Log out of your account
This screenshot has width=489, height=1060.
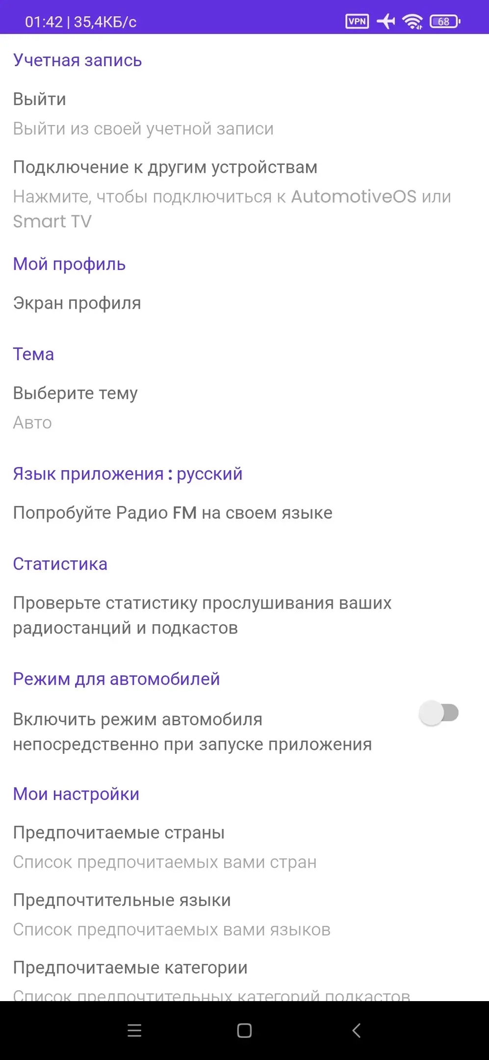pyautogui.click(x=39, y=100)
